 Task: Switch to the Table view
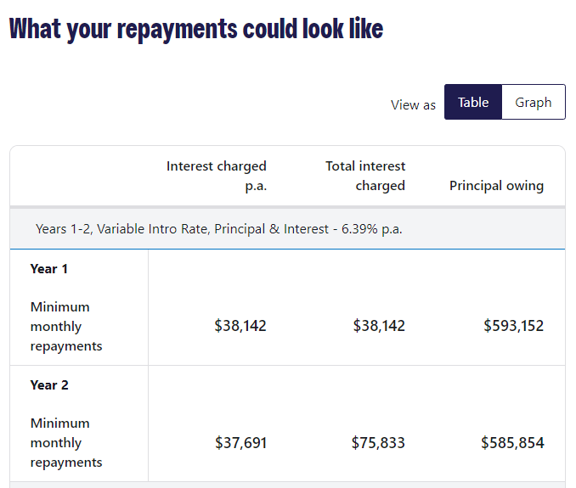(x=473, y=103)
